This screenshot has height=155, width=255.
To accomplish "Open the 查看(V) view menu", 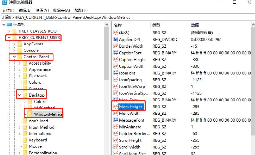I will (x=42, y=10).
